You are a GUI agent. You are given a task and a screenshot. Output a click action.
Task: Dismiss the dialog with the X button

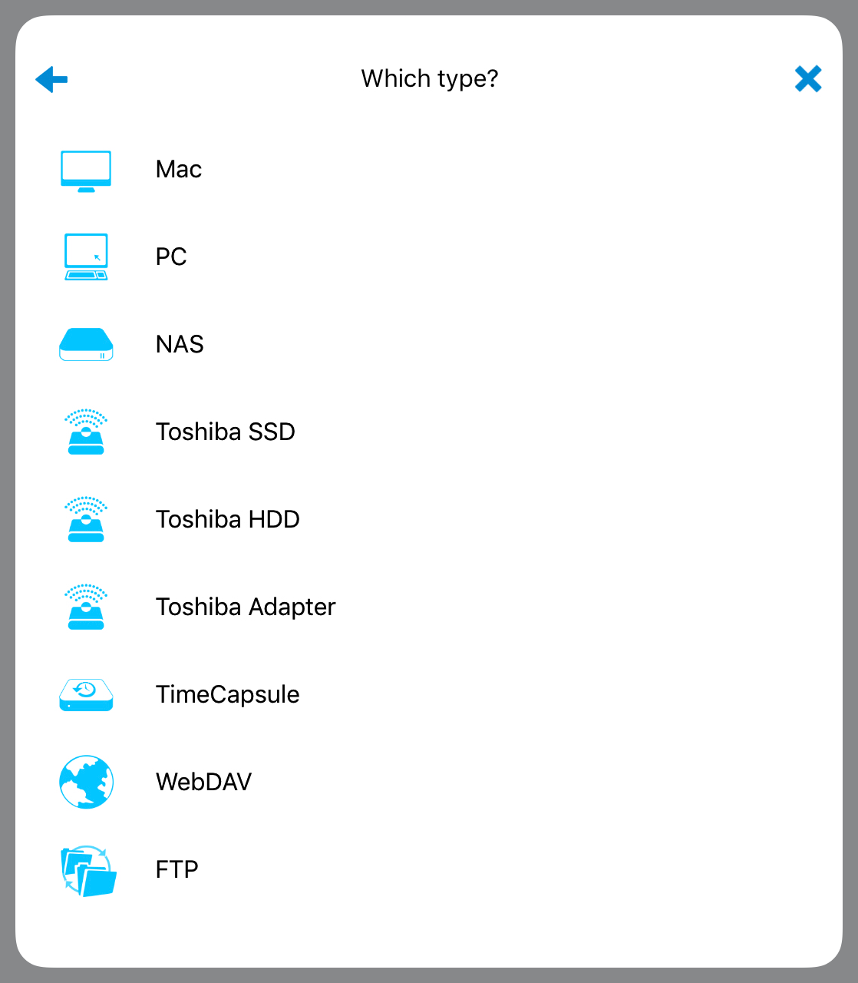tap(808, 79)
